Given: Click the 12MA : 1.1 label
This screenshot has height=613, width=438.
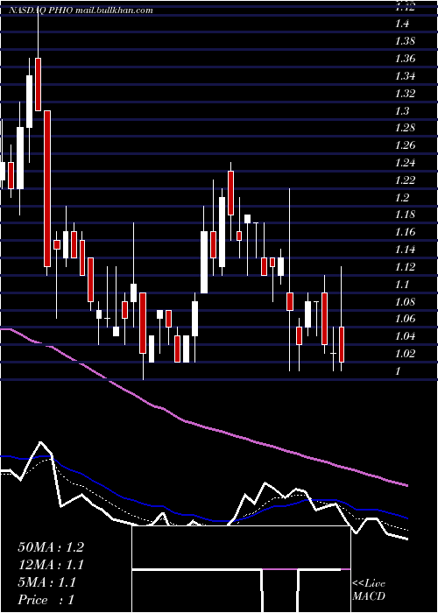Looking at the screenshot, I should click(x=51, y=565).
